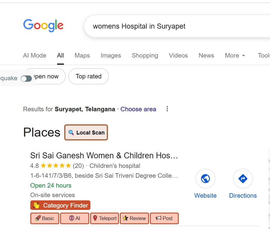Open the three-dot menu beside Choose area
Image resolution: width=270 pixels, height=229 pixels.
(x=167, y=109)
